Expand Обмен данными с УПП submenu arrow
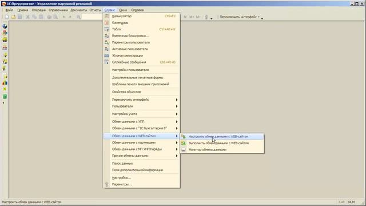The image size is (366, 206). pos(177,122)
